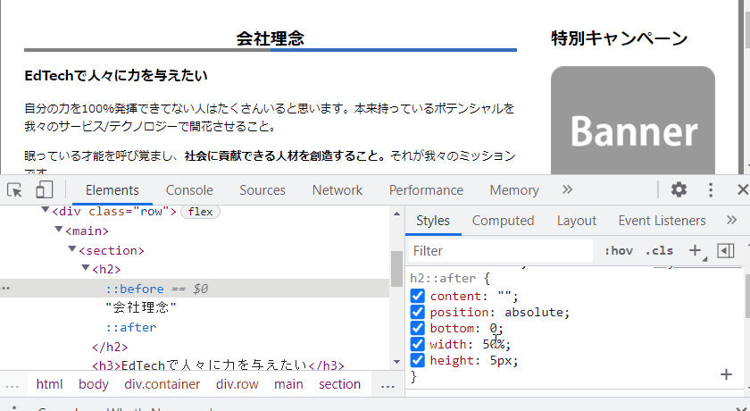This screenshot has width=750, height=411.
Task: Focus the Styles Filter input
Action: [x=500, y=251]
